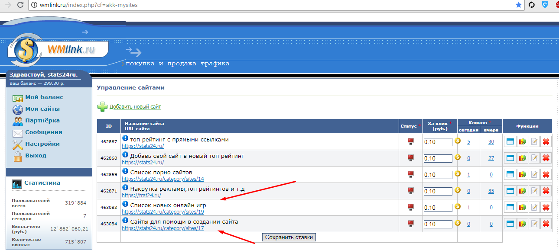Bookmark this page with the star icon
The image size is (559, 250).
click(519, 5)
